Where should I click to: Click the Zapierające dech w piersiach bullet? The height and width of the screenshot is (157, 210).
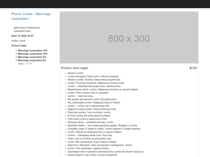point(106,152)
